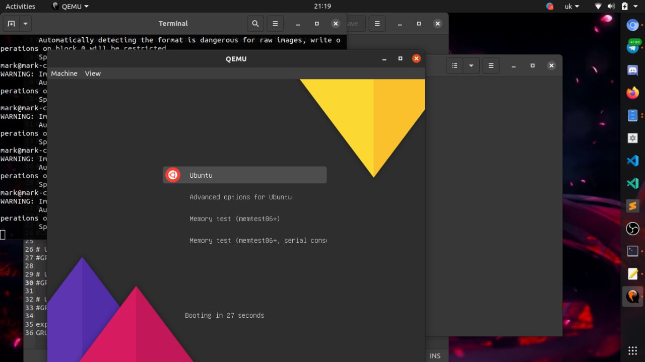Maximize the QEMU window

pyautogui.click(x=400, y=58)
